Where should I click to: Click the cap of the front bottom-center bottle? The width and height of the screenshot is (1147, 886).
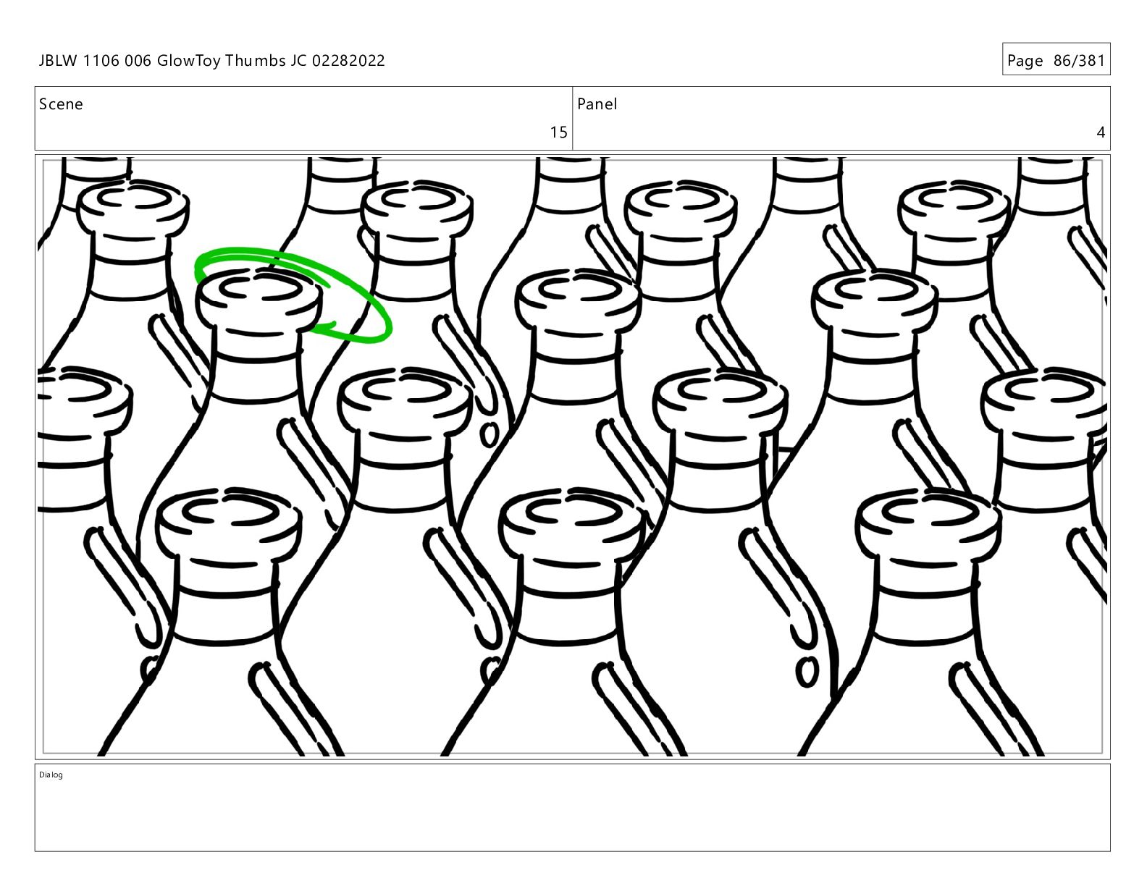[x=572, y=523]
